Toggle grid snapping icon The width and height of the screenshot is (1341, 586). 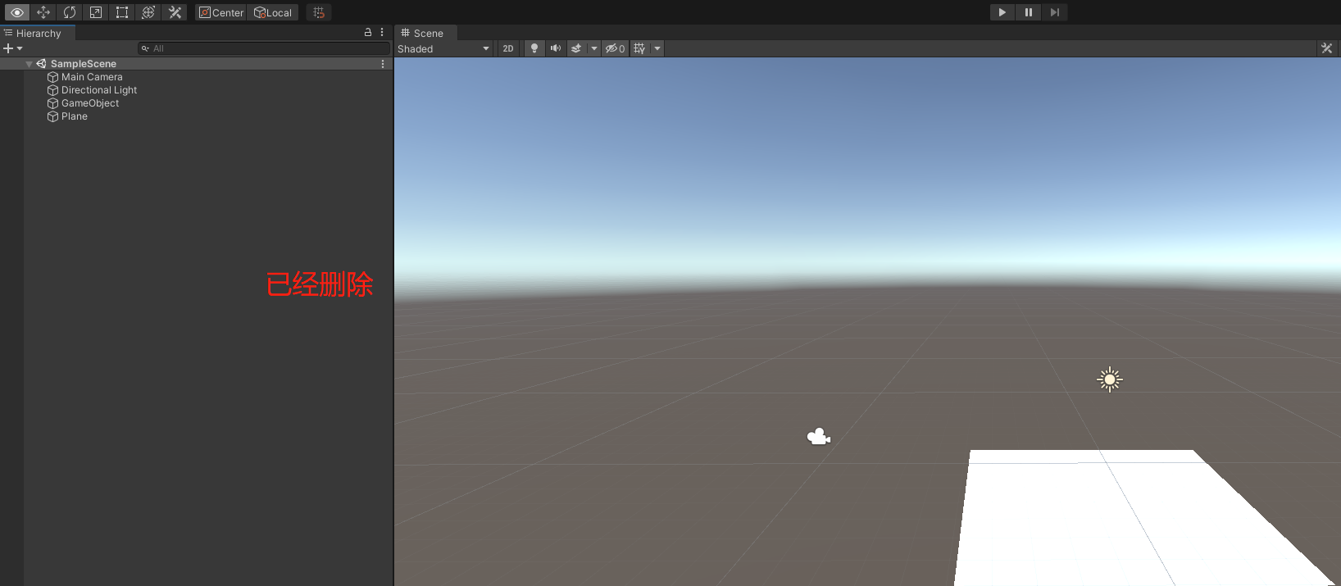319,12
